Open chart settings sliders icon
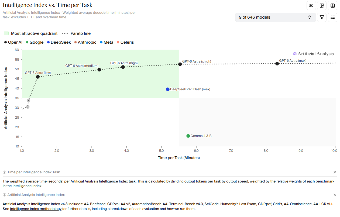This screenshot has height=217, width=340. click(x=333, y=17)
